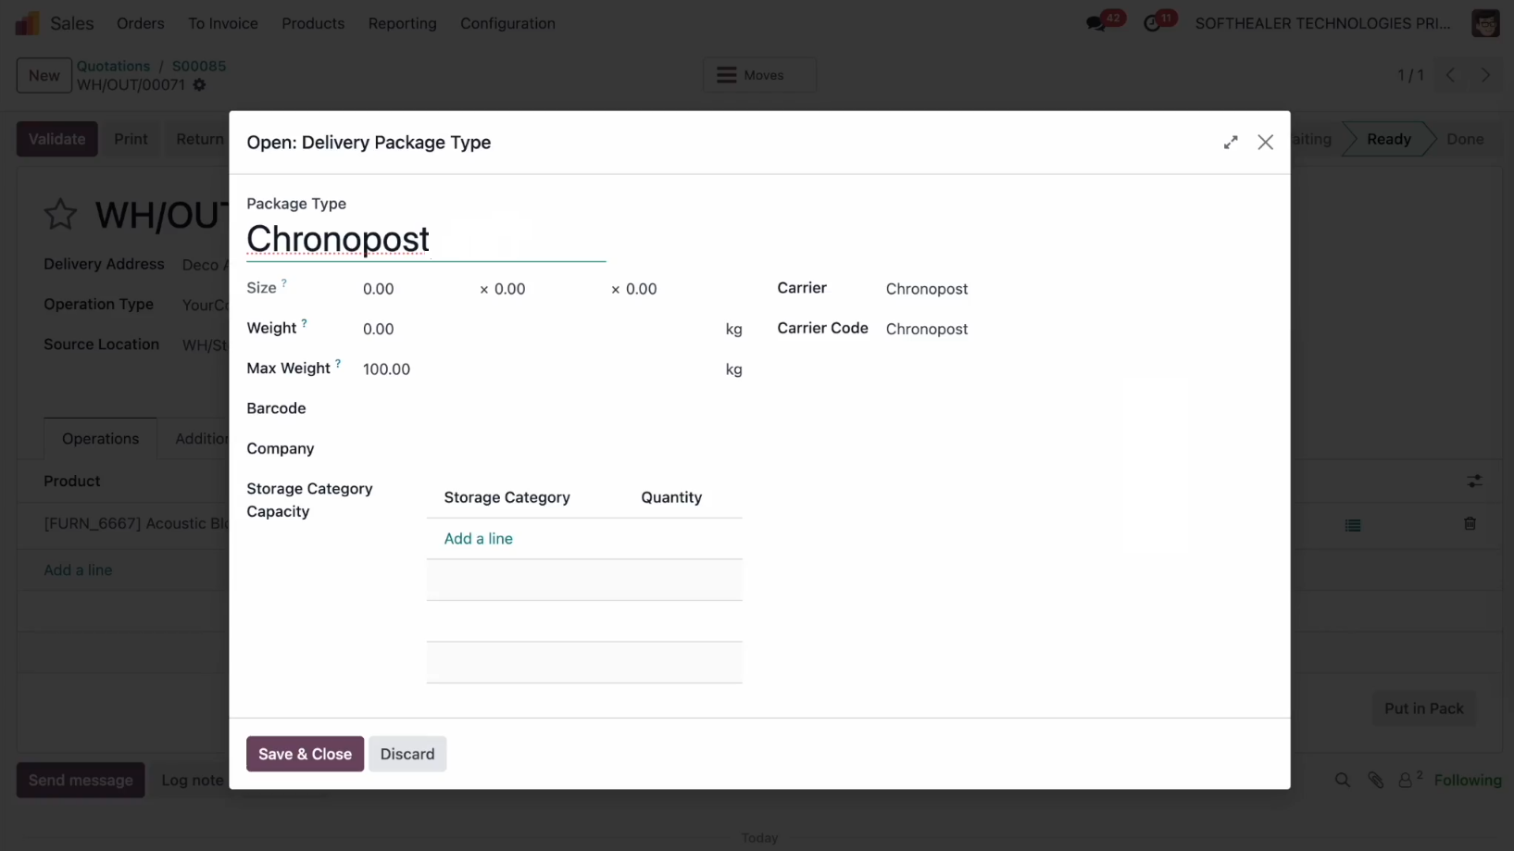Open the Configuration menu

tap(507, 23)
